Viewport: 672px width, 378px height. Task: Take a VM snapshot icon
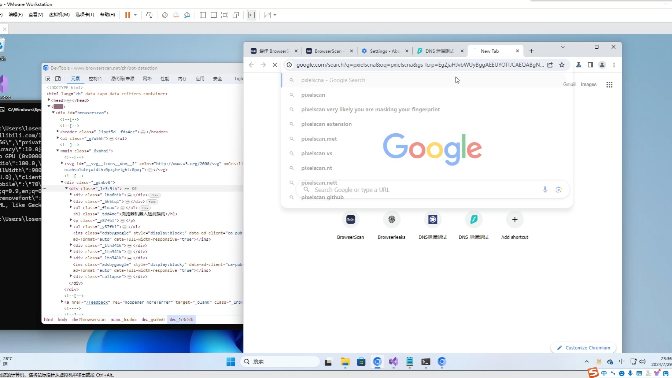[165, 15]
